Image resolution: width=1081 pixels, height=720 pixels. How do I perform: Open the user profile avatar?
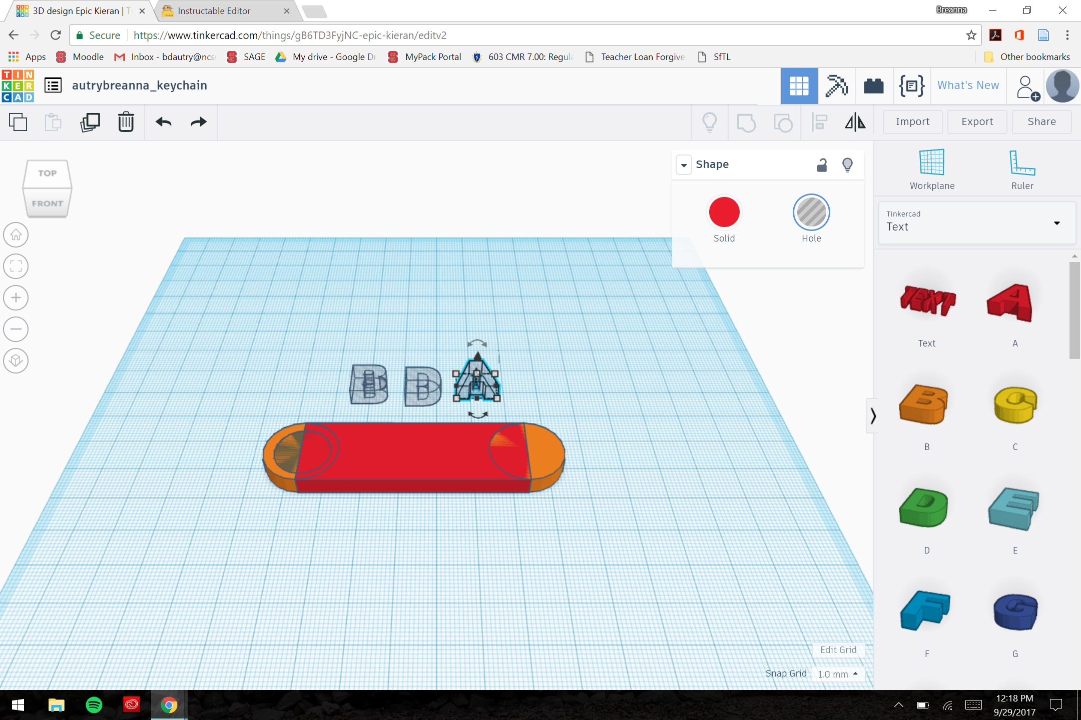[x=1062, y=86]
